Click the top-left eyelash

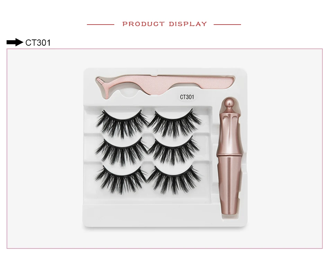tap(121, 123)
